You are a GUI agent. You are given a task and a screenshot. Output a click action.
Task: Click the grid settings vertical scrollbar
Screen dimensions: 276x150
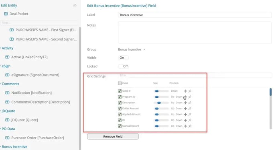(x=270, y=109)
